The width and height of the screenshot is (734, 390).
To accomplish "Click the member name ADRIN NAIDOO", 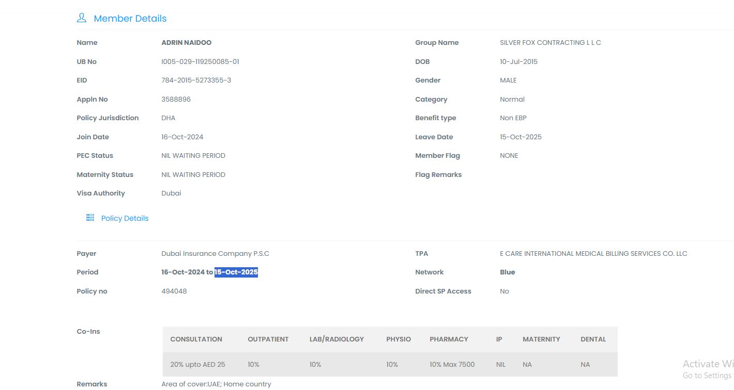I will pyautogui.click(x=186, y=43).
